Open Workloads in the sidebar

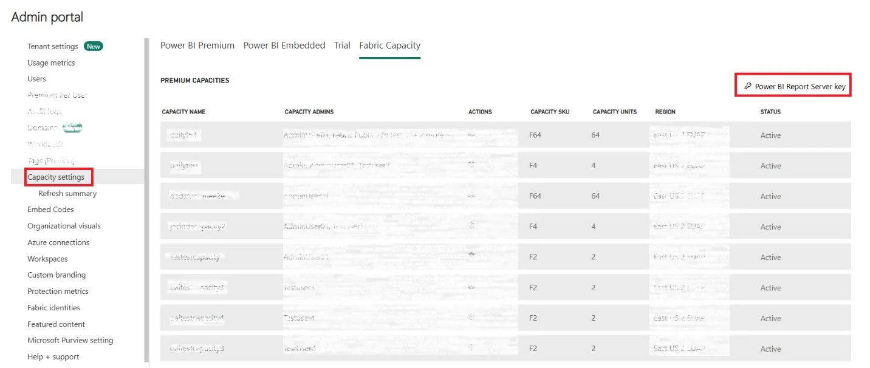coord(45,144)
